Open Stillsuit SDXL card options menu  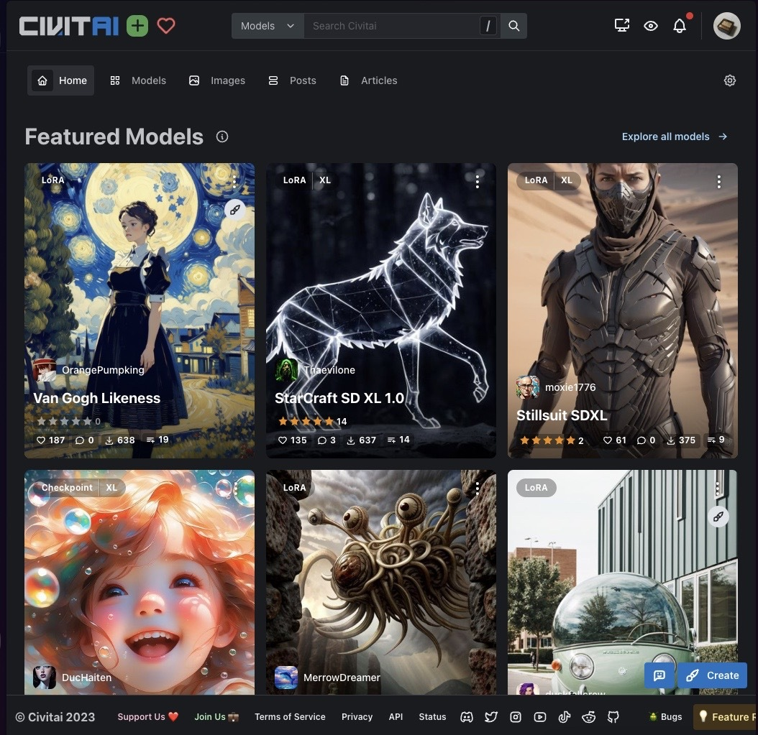coord(719,182)
